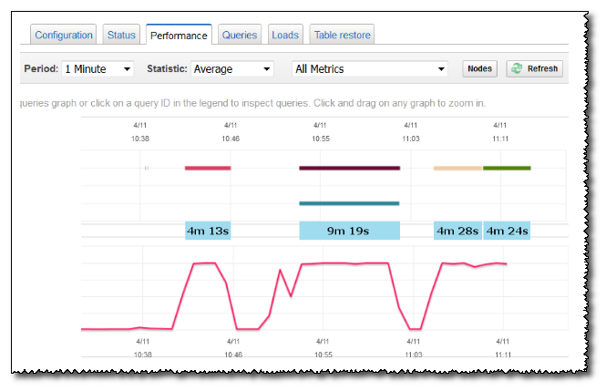This screenshot has height=391, width=606.
Task: Open the Loads tab
Action: point(285,36)
